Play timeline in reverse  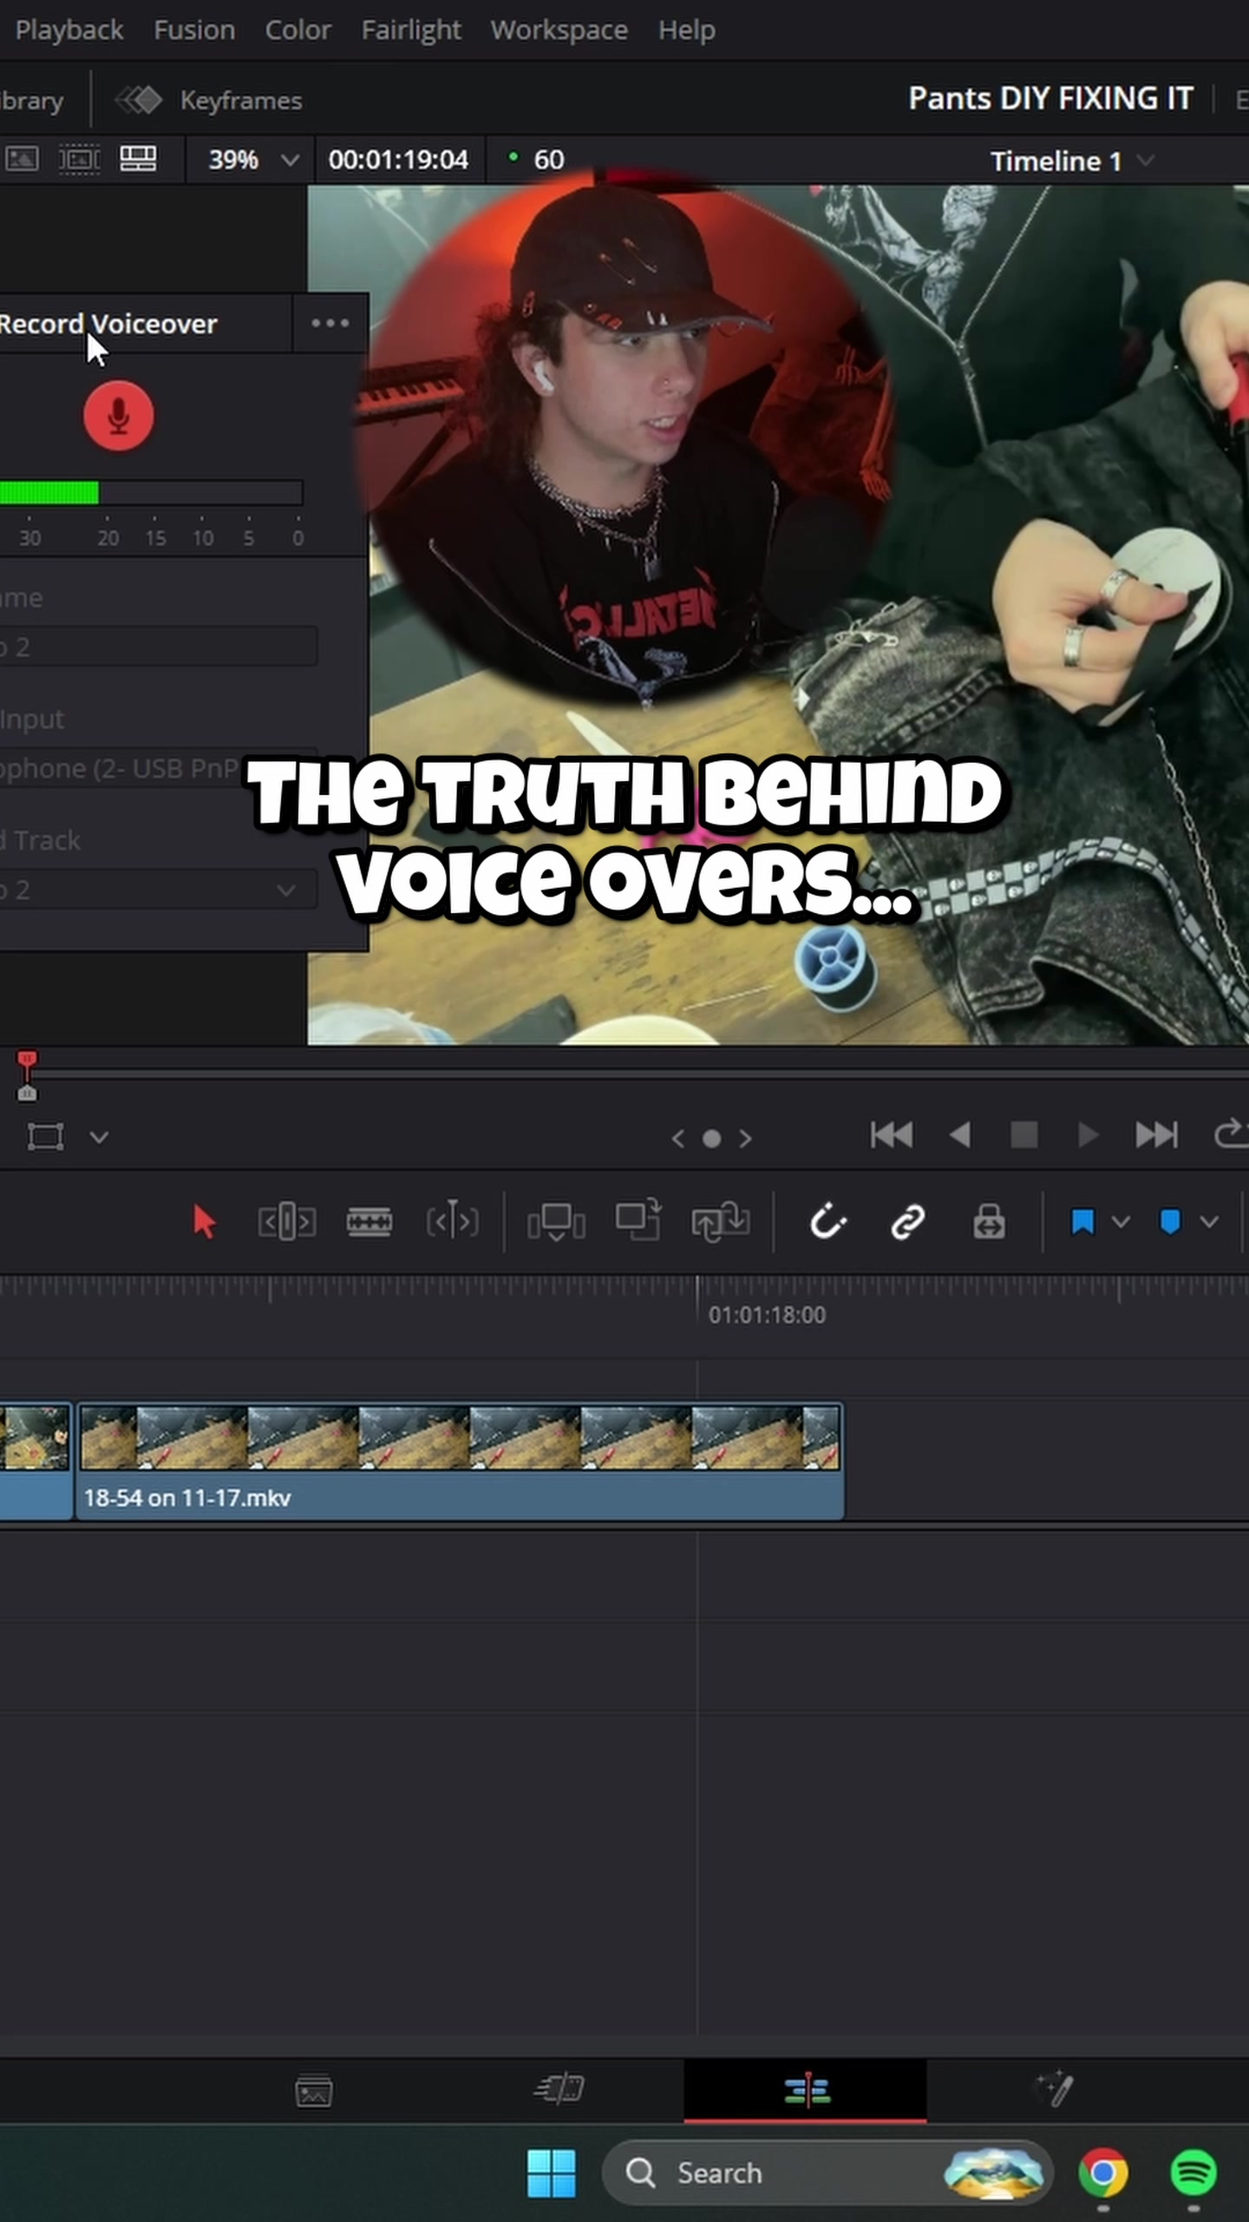pos(959,1134)
